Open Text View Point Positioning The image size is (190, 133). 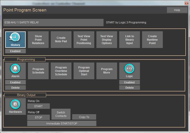tap(84, 40)
